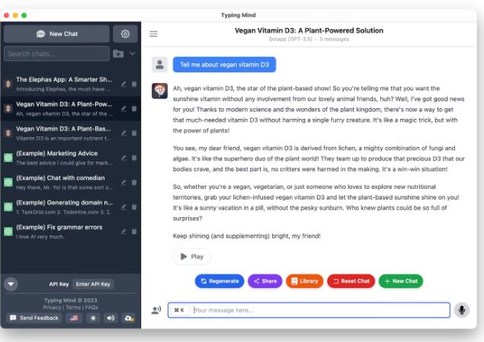Open the ⌘K command shortcut chip
The width and height of the screenshot is (484, 342).
click(x=179, y=310)
